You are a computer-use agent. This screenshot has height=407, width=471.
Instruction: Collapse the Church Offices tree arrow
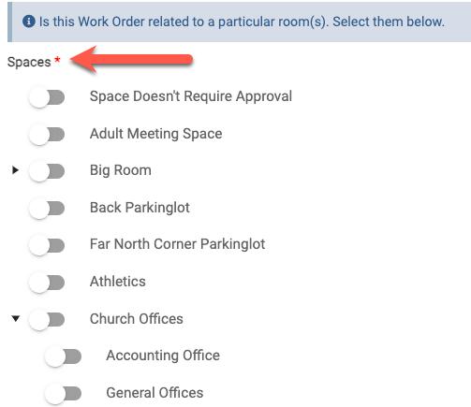click(16, 318)
